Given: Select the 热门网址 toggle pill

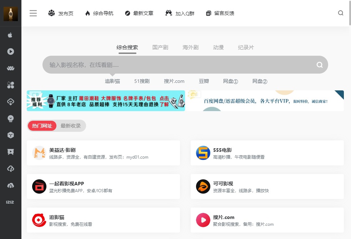Looking at the screenshot, I should (x=42, y=126).
